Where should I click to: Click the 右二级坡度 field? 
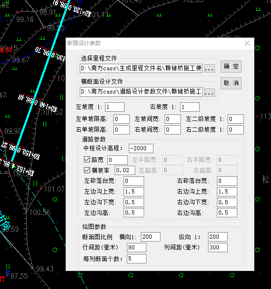[236, 130]
